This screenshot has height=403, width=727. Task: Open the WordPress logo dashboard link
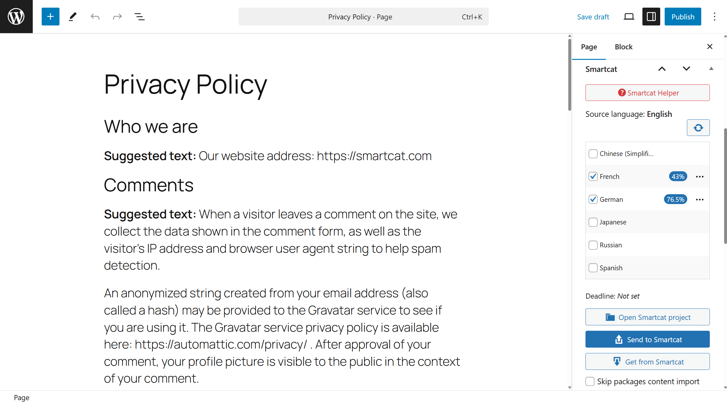16,17
